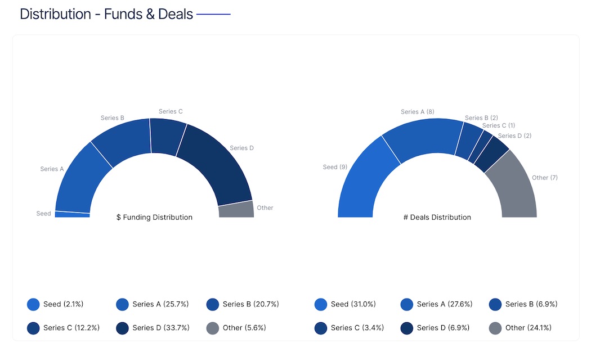Click the Seed (31.0%) legend color dot
Viewport: 591px width, 352px height.
[321, 305]
